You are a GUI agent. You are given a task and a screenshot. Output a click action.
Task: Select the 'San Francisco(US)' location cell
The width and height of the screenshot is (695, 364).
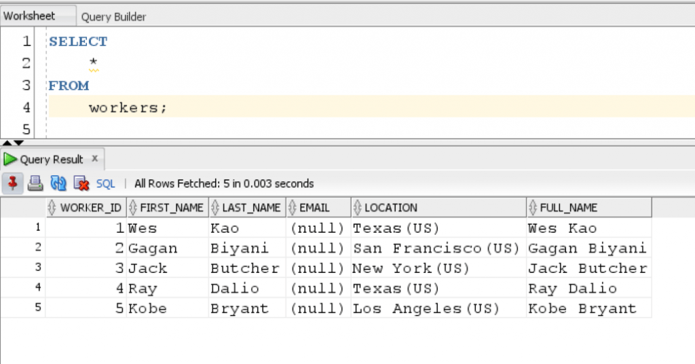[x=439, y=248]
